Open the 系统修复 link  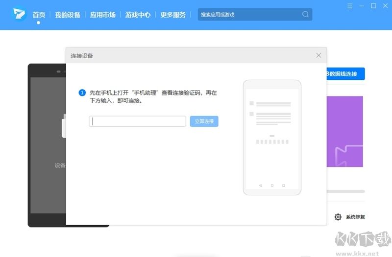pos(355,217)
